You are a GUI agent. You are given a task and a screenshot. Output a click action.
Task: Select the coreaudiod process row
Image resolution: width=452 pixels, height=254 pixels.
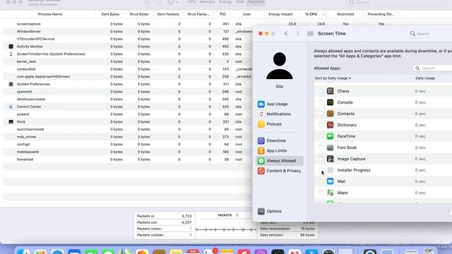click(127, 69)
